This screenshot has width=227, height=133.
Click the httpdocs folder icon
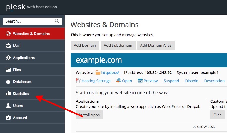tap(98, 72)
